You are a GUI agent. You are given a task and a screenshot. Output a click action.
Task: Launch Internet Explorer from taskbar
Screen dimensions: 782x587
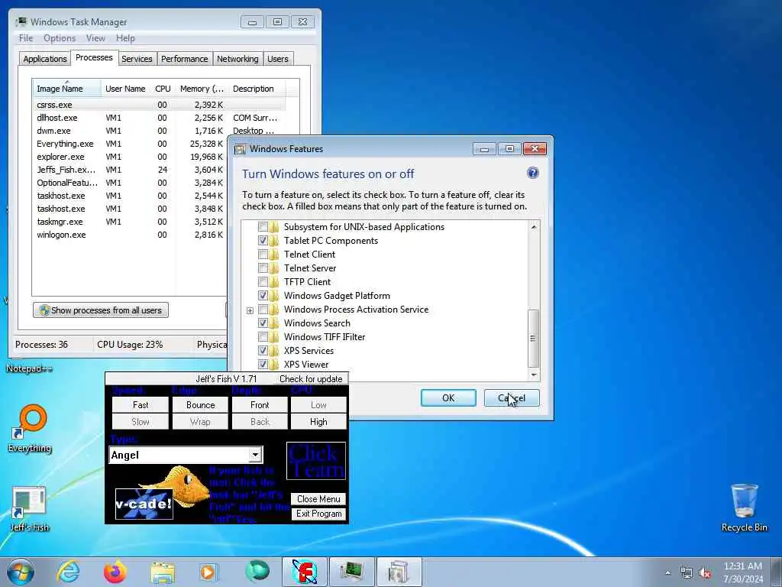68,572
